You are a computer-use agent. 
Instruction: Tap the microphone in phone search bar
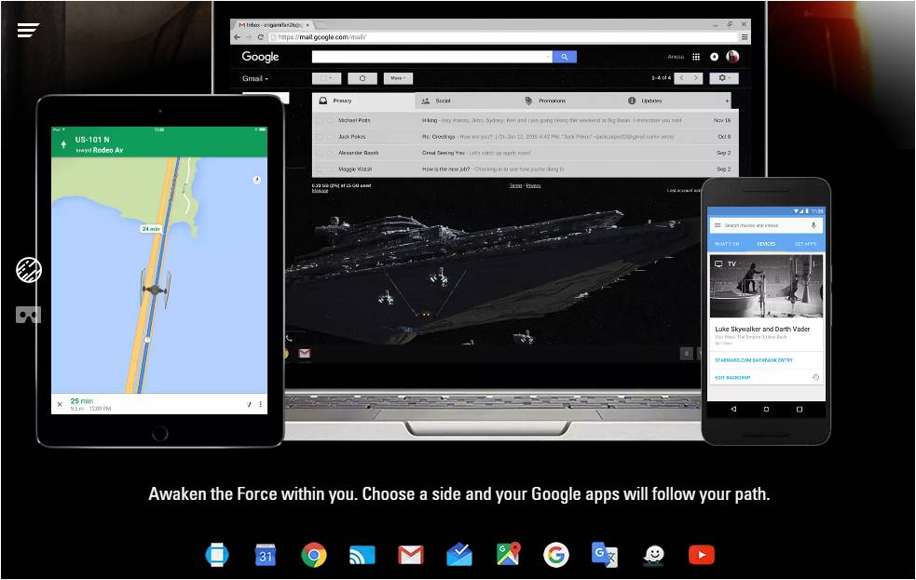click(813, 225)
